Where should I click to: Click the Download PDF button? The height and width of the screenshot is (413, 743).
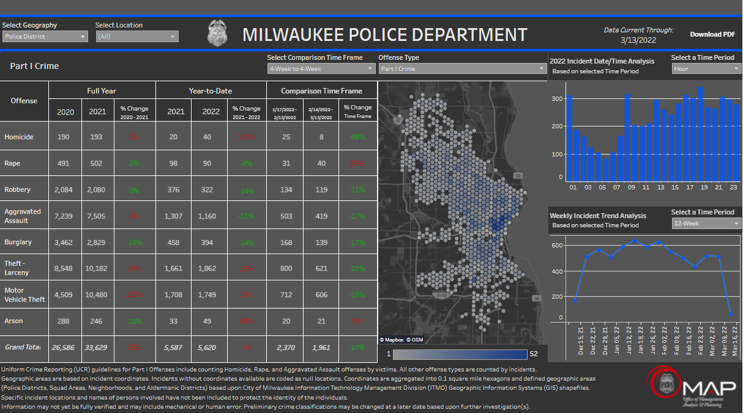click(712, 34)
